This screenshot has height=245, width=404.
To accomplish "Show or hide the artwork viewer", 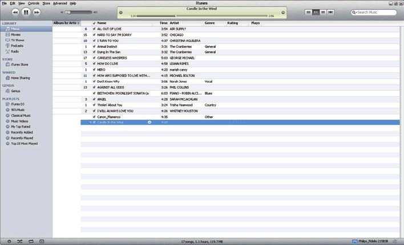I will (x=42, y=242).
